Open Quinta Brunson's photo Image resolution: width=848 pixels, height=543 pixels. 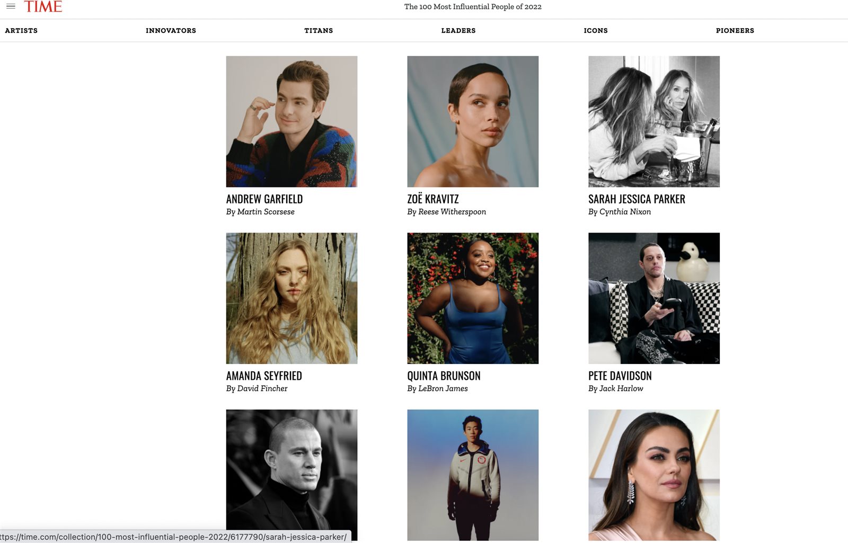pyautogui.click(x=473, y=298)
